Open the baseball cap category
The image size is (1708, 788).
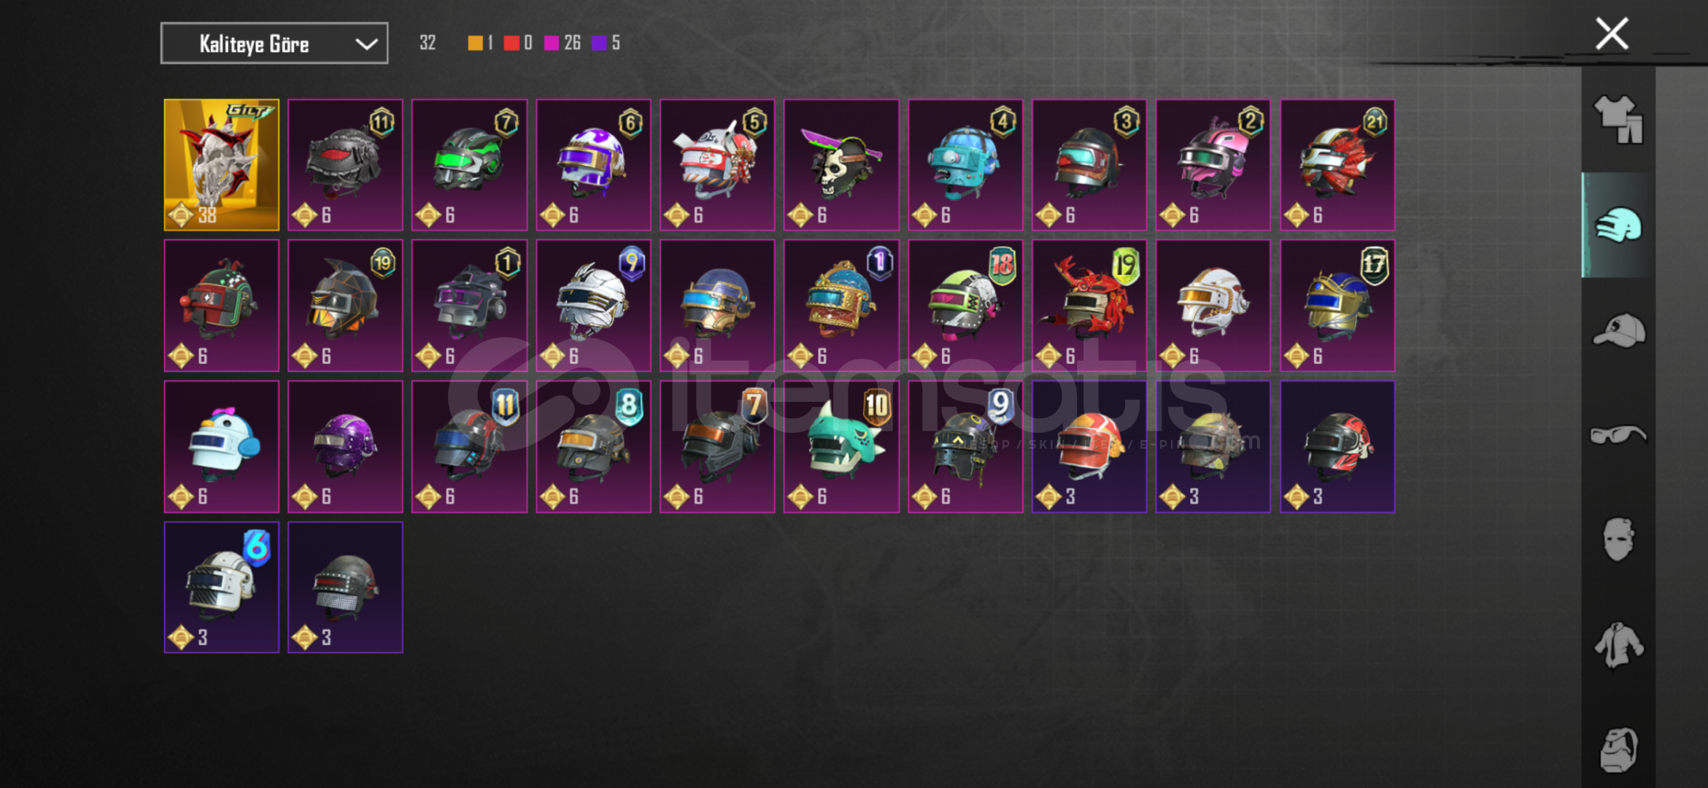pos(1618,330)
